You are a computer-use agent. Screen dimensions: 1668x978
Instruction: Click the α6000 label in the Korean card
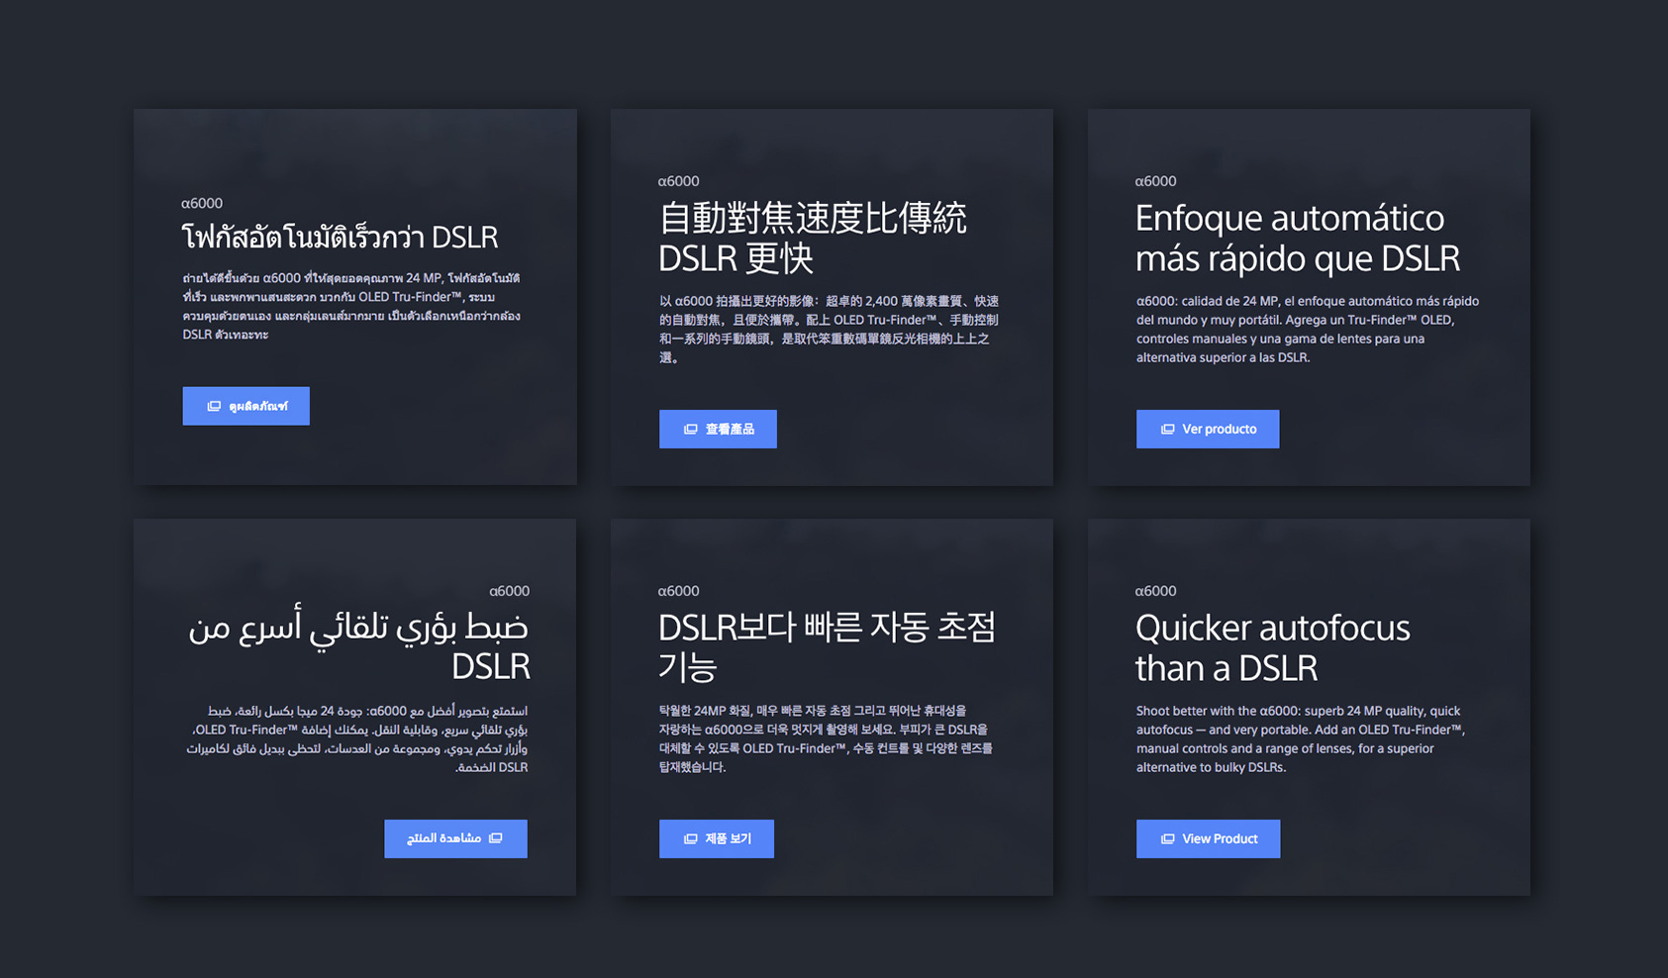pos(678,591)
